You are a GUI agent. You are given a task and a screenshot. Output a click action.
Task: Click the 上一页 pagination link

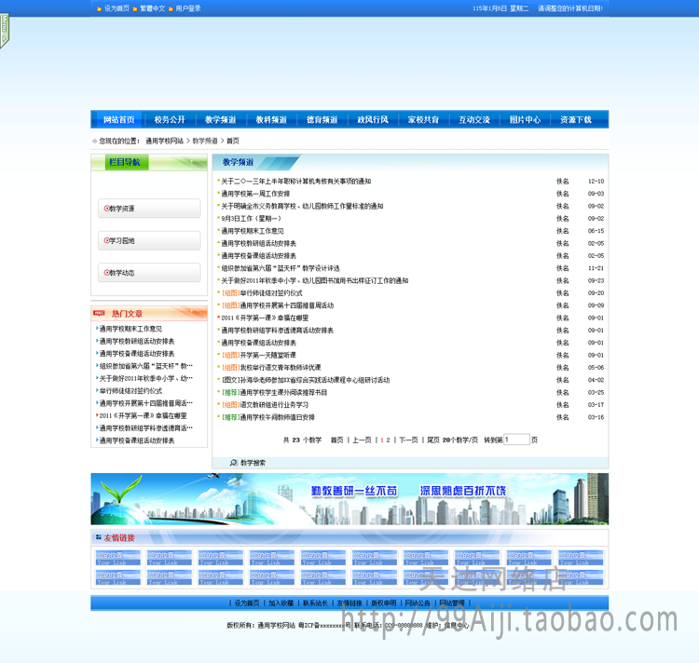point(362,440)
